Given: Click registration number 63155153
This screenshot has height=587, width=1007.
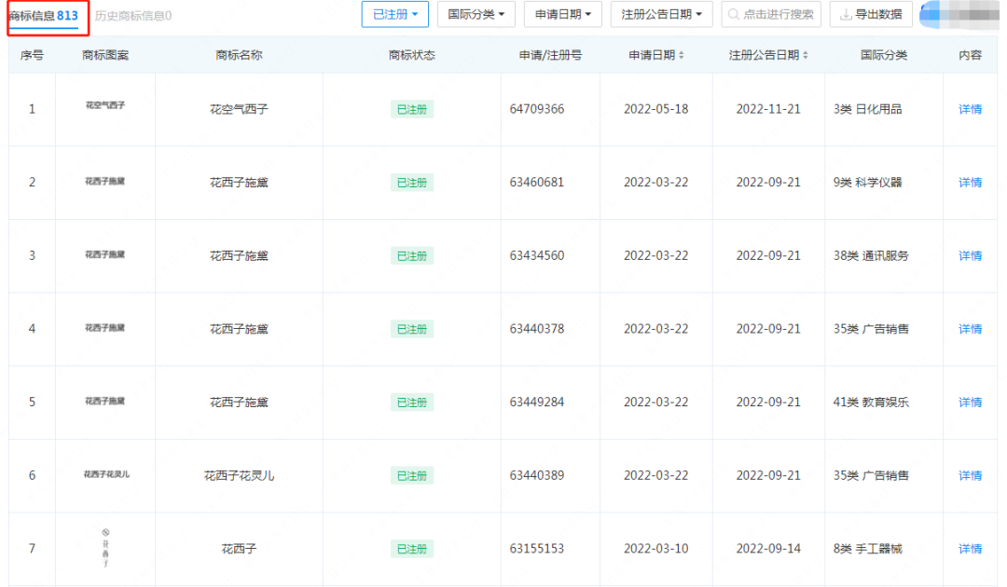Looking at the screenshot, I should click(537, 549).
